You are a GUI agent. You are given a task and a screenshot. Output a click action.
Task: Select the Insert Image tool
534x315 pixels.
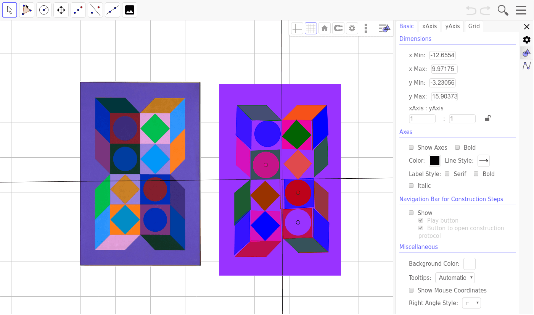(130, 10)
